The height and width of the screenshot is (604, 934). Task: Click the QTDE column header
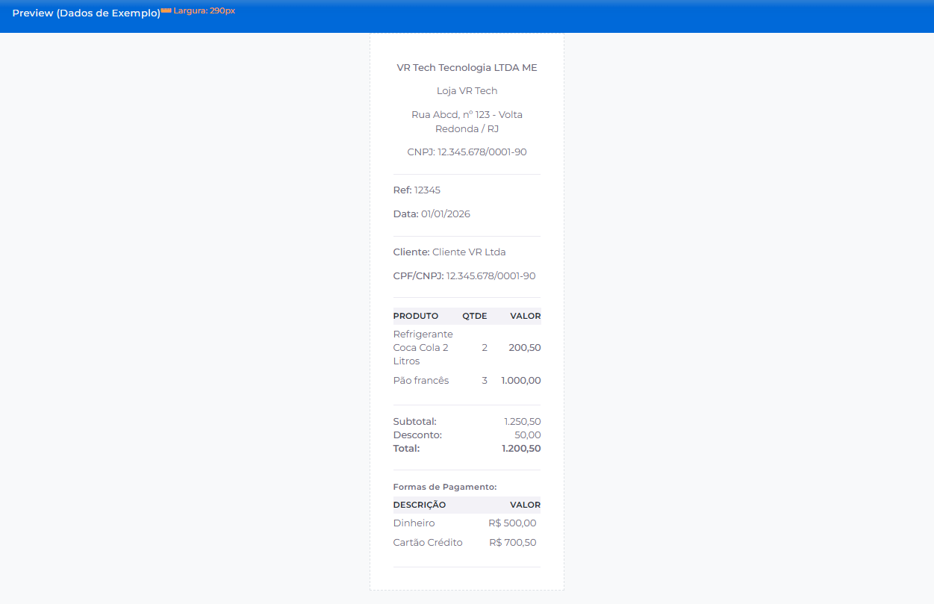pos(474,316)
